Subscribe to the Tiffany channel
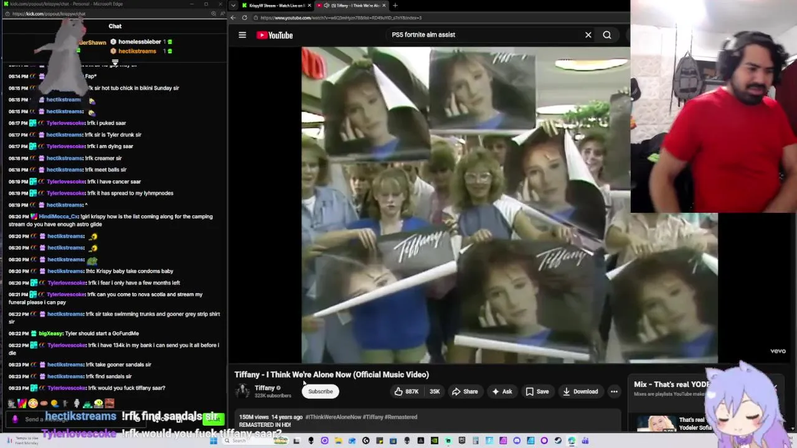This screenshot has height=448, width=797. [x=321, y=391]
